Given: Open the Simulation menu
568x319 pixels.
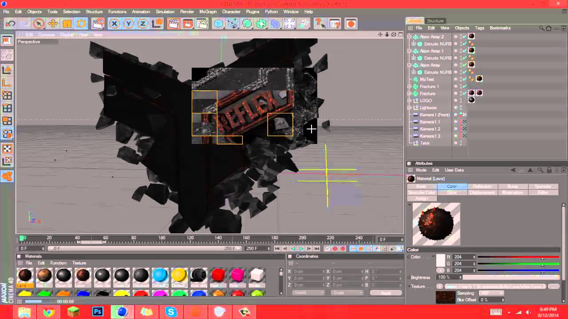Looking at the screenshot, I should click(x=165, y=12).
